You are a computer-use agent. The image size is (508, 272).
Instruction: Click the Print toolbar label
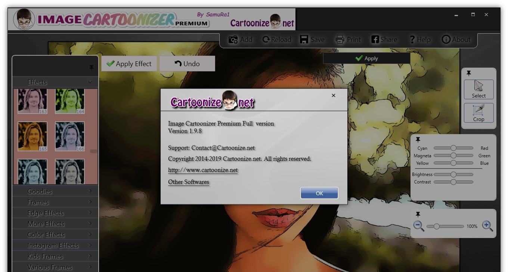[x=354, y=40]
